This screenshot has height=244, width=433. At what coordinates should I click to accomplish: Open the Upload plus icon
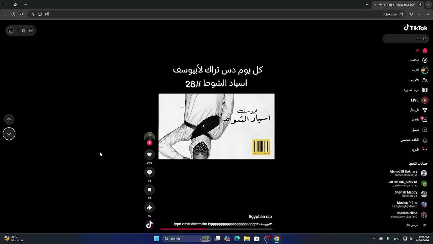click(x=425, y=130)
